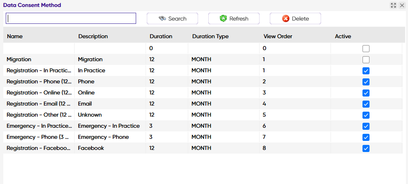
Task: Click the binoculars Search icon
Action: click(162, 18)
